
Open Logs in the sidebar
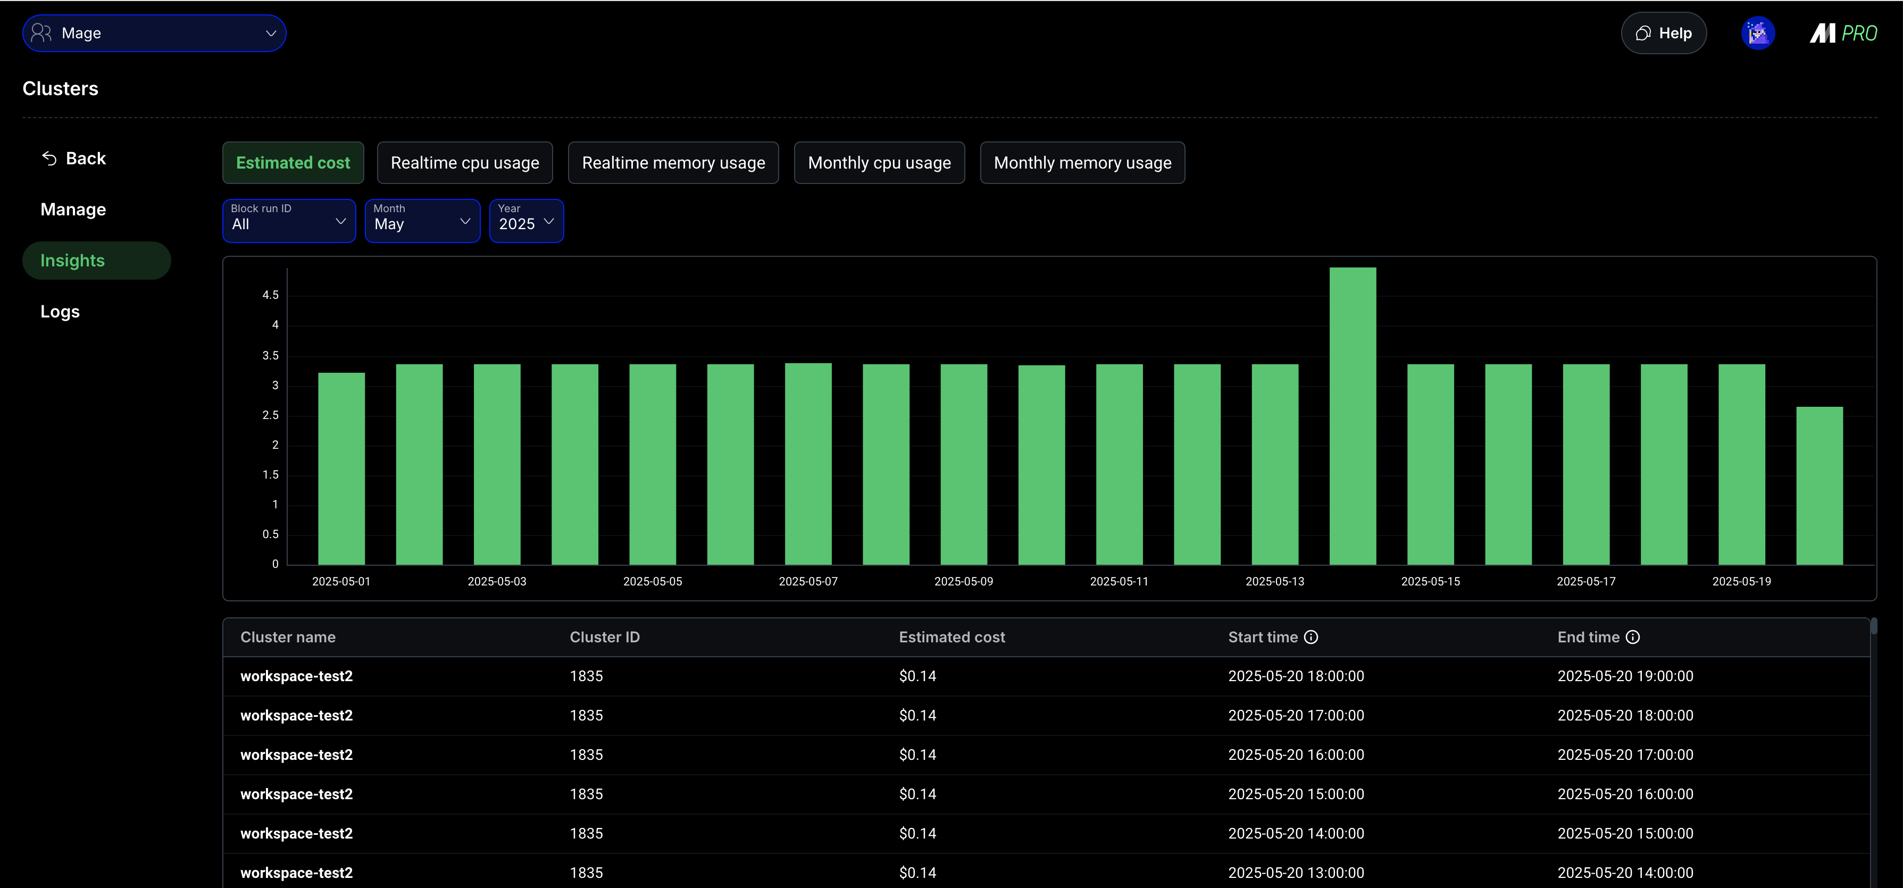point(60,311)
